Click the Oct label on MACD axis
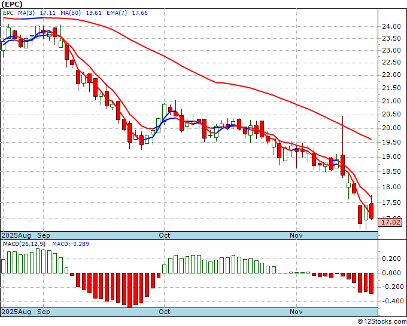The image size is (407, 326). coord(165,312)
